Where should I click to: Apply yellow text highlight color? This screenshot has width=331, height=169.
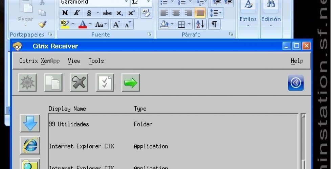coord(65,24)
